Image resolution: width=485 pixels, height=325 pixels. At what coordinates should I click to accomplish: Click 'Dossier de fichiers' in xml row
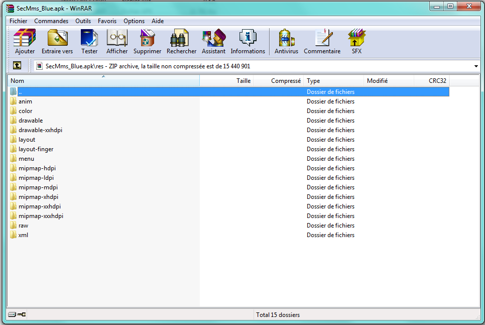(330, 235)
